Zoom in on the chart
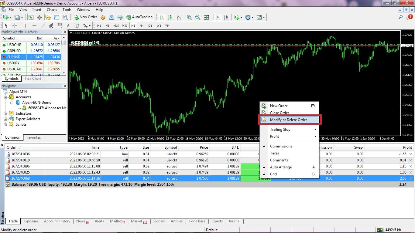Viewport: 415px width, 233px height. 189,17
